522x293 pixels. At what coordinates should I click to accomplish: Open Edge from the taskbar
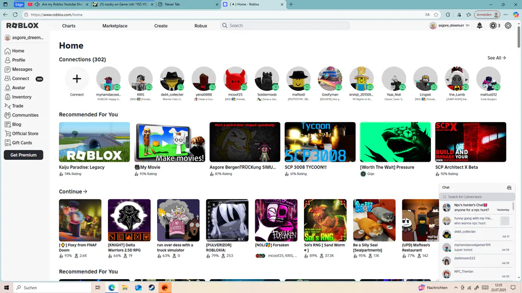pos(111,287)
